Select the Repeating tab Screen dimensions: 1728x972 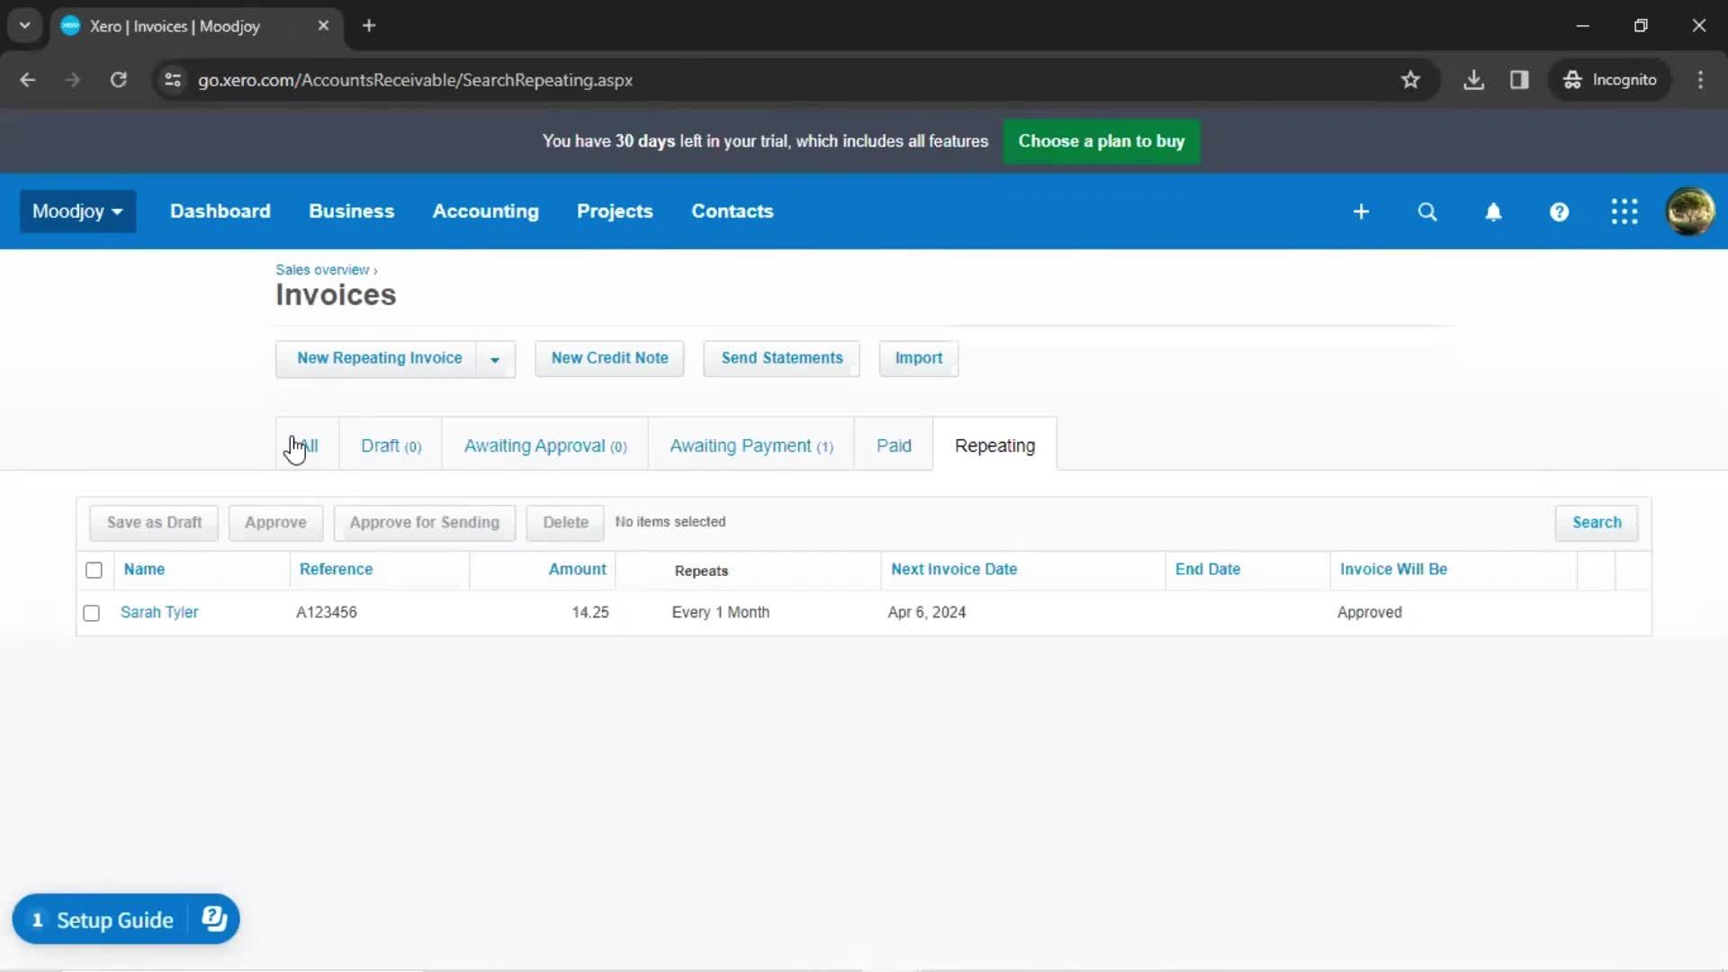(994, 445)
